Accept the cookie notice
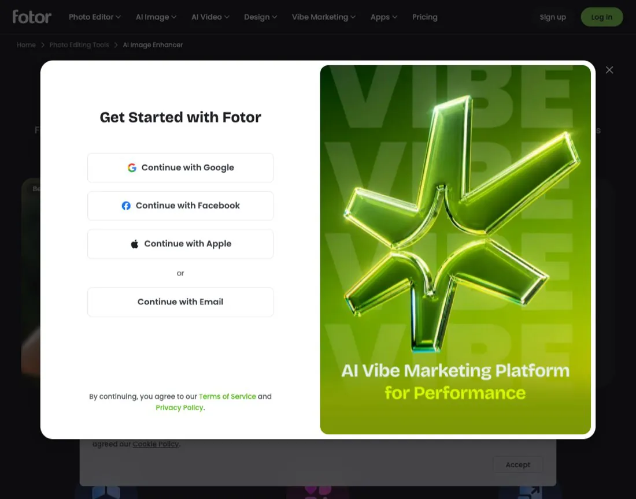The height and width of the screenshot is (499, 636). tap(517, 464)
